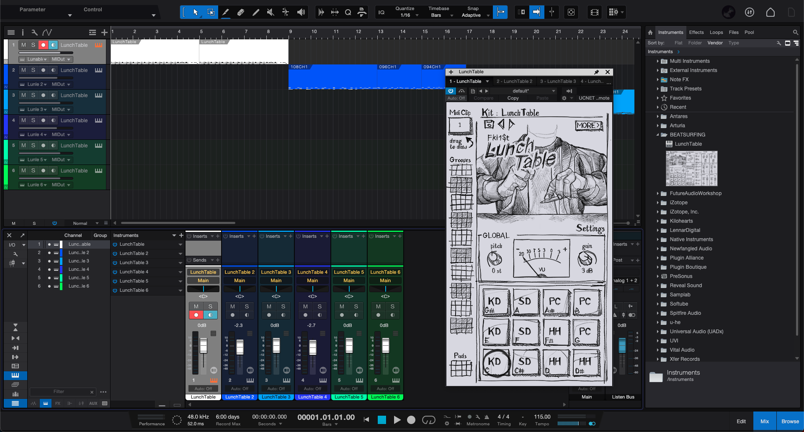Open the Pool tab in browser
Viewport: 804px width, 432px height.
[749, 32]
